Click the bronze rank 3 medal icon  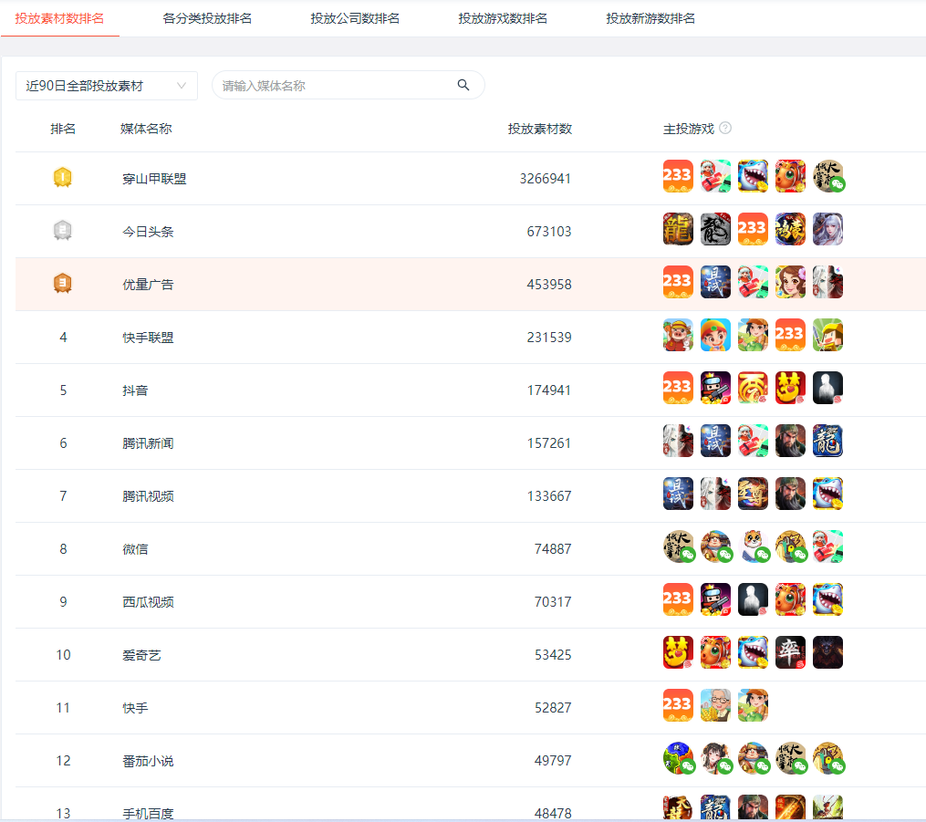[x=63, y=284]
